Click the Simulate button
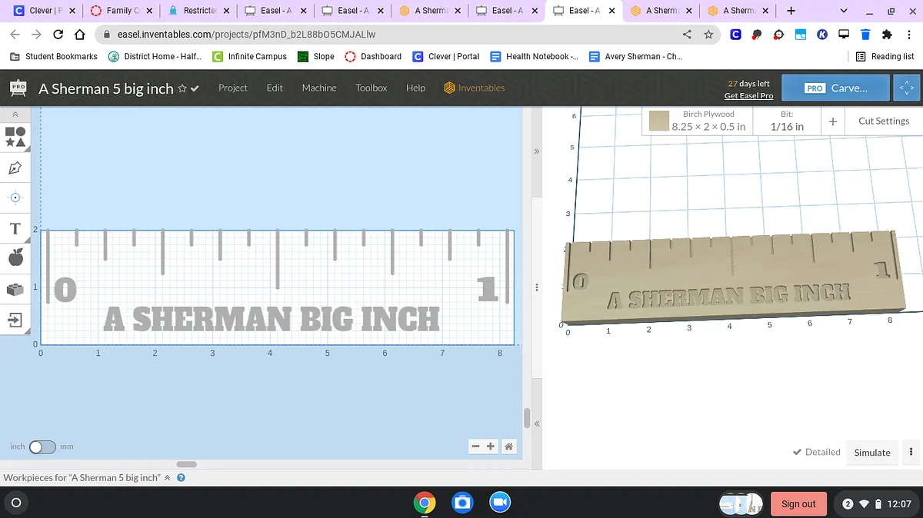Screen dimensions: 923x518 pyautogui.click(x=871, y=452)
